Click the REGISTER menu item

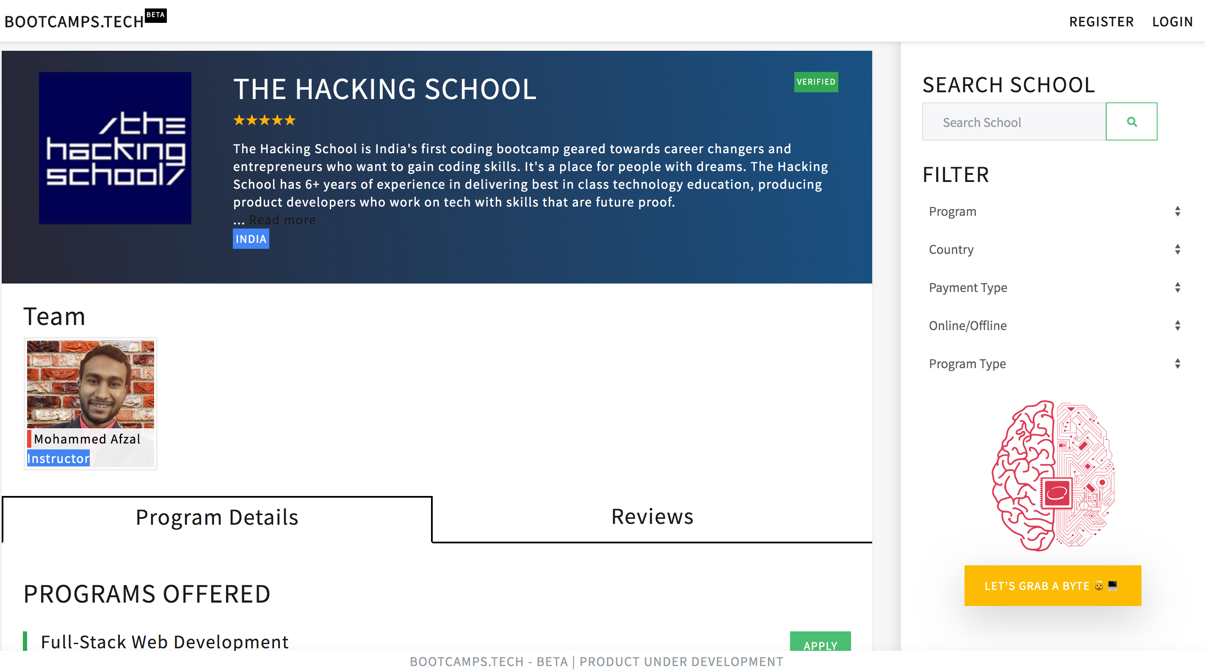(1101, 21)
